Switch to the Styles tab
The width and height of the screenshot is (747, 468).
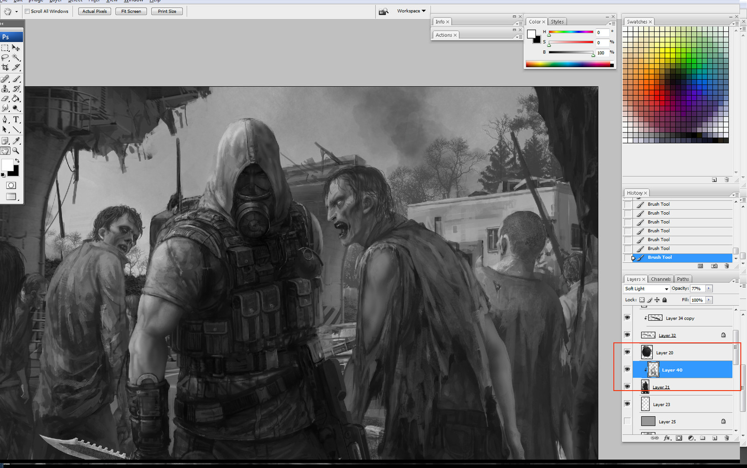pyautogui.click(x=557, y=21)
